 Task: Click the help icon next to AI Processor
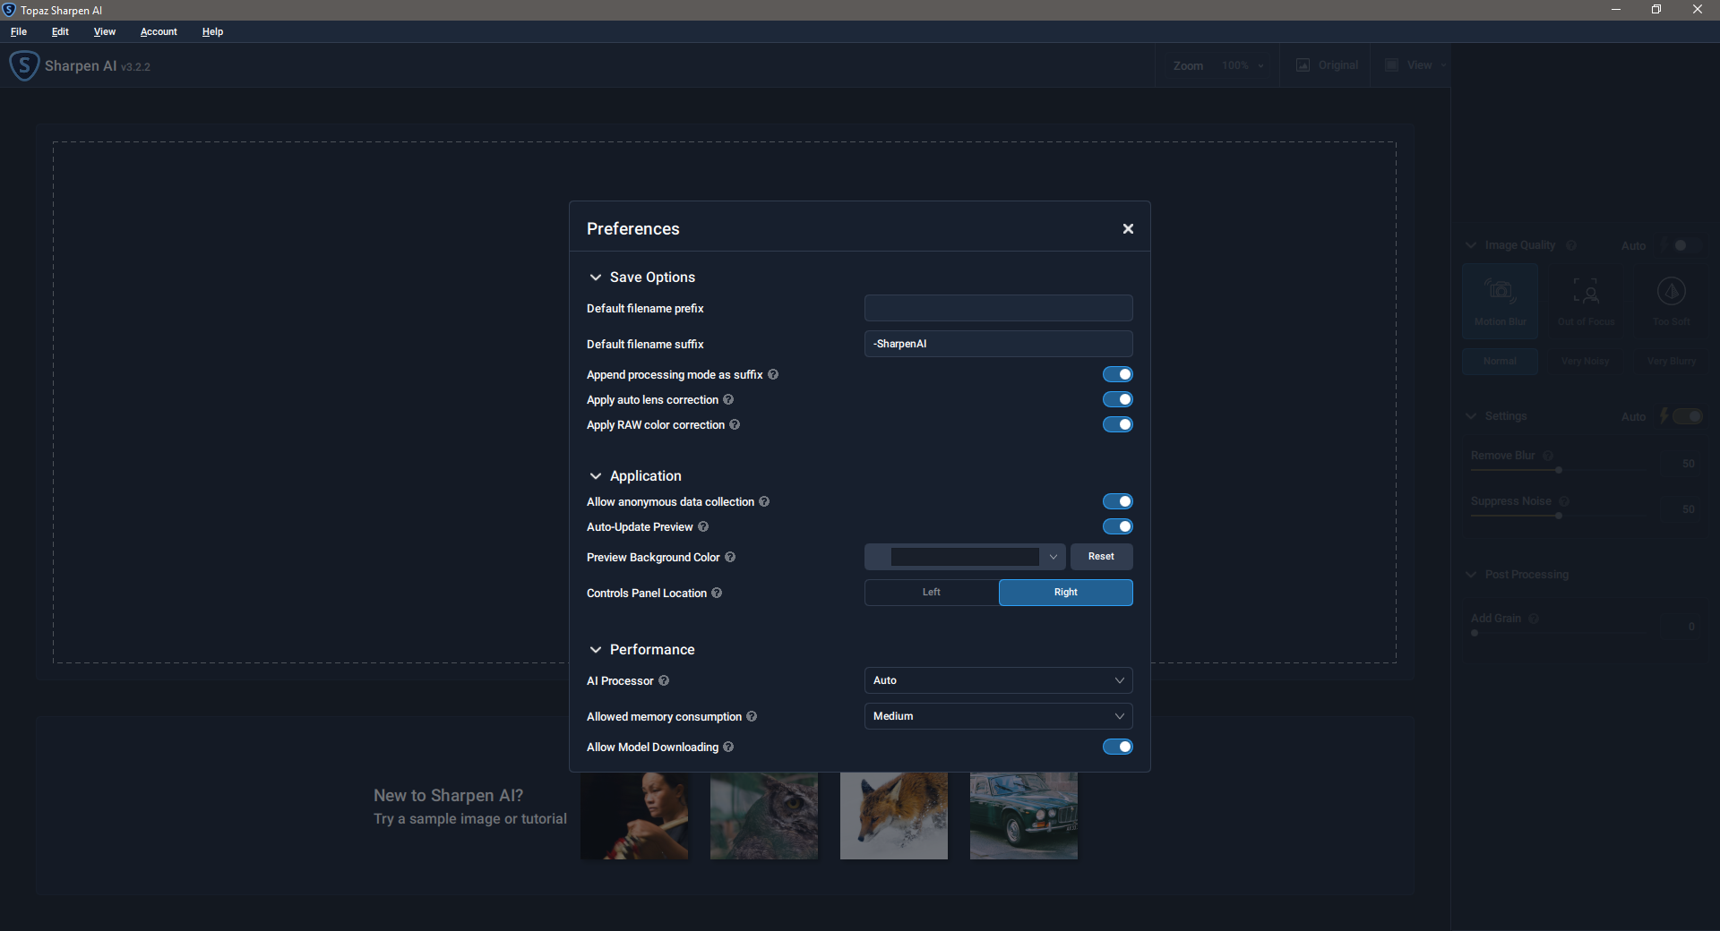(x=664, y=680)
